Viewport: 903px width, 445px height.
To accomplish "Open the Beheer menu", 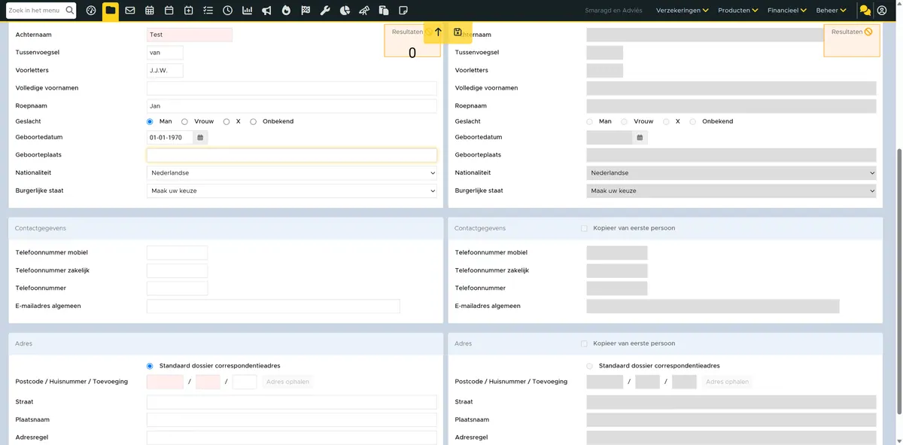I will coord(832,11).
